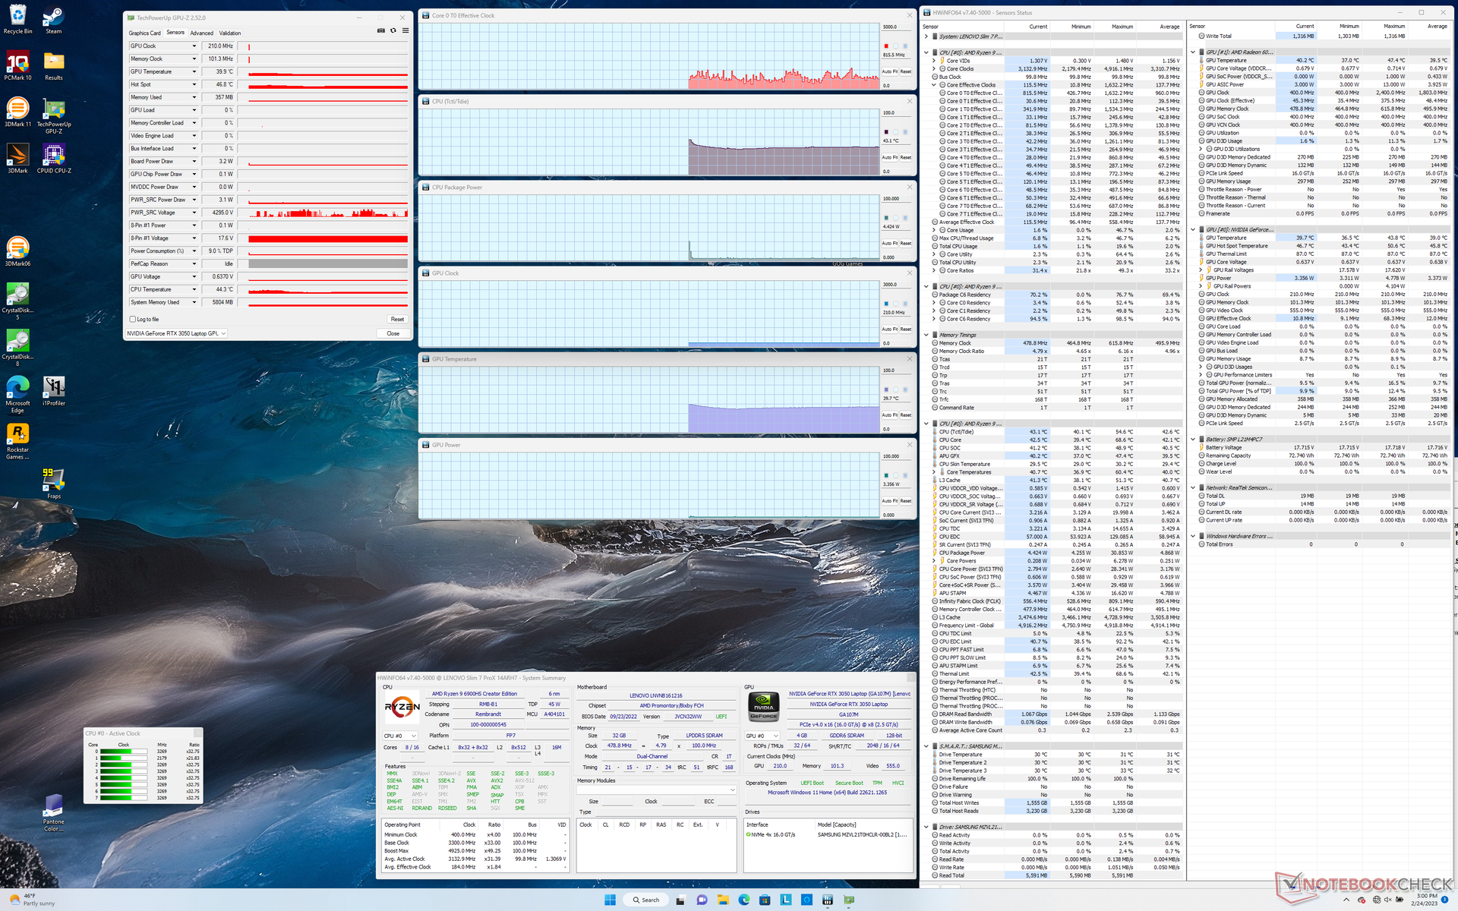This screenshot has height=911, width=1458.
Task: Open Pantone Color desktop shortcut
Action: (53, 812)
